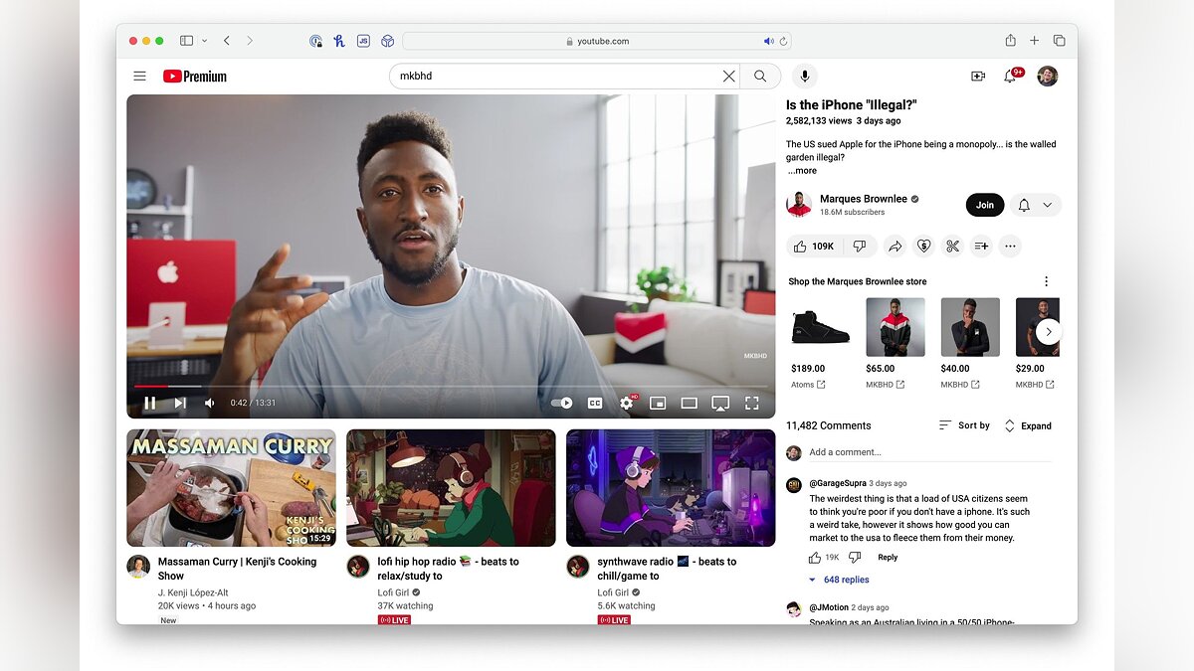This screenshot has height=671, width=1194.
Task: Expand the description with ...more
Action: pos(802,171)
